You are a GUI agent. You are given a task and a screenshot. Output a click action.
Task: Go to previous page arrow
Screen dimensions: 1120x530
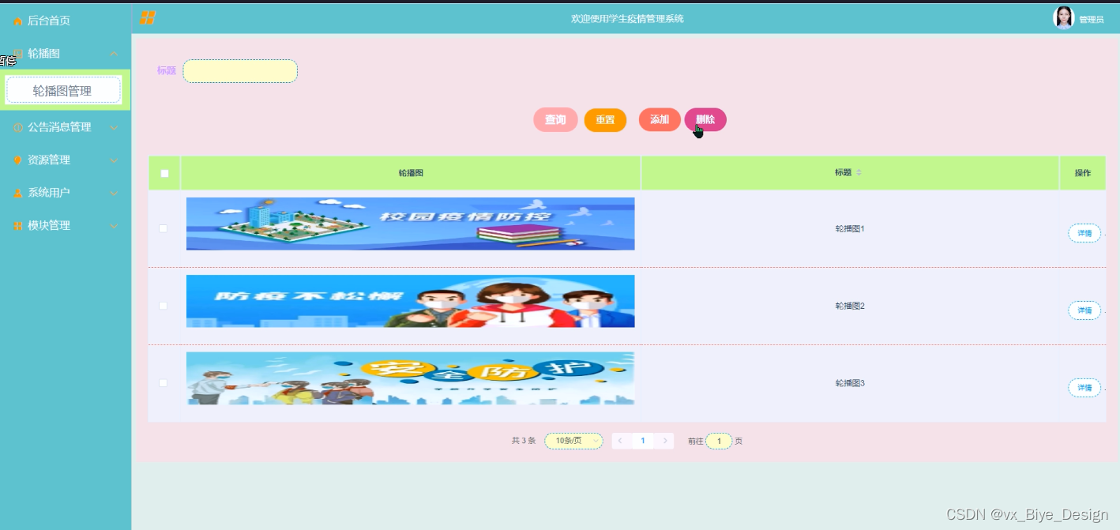point(621,441)
